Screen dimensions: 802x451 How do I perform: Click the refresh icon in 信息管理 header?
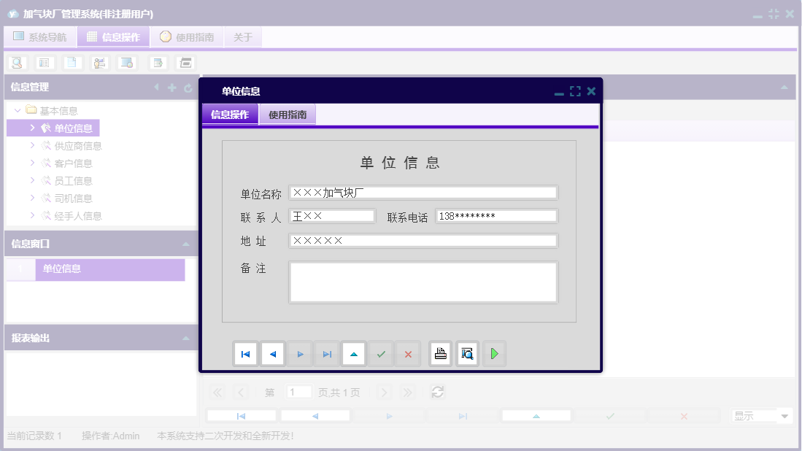[188, 88]
